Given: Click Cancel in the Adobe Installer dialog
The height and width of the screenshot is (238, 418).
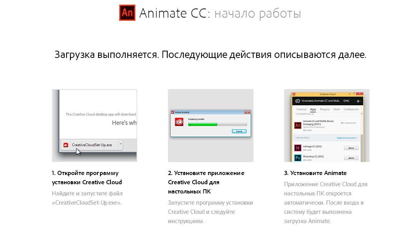Looking at the screenshot, I should pyautogui.click(x=239, y=131).
